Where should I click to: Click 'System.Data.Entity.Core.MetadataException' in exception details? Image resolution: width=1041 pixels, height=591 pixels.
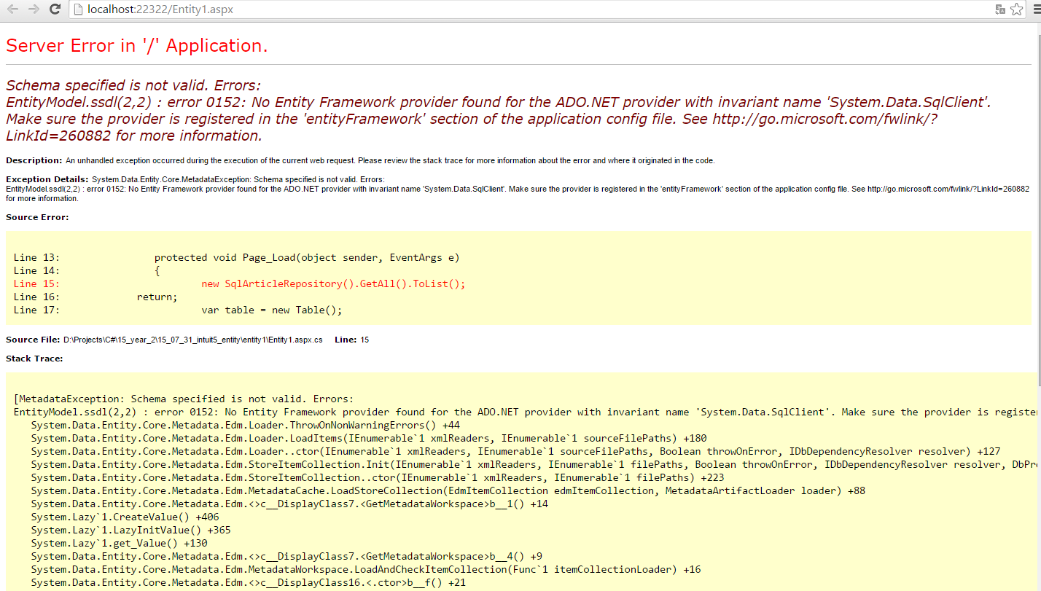click(171, 179)
